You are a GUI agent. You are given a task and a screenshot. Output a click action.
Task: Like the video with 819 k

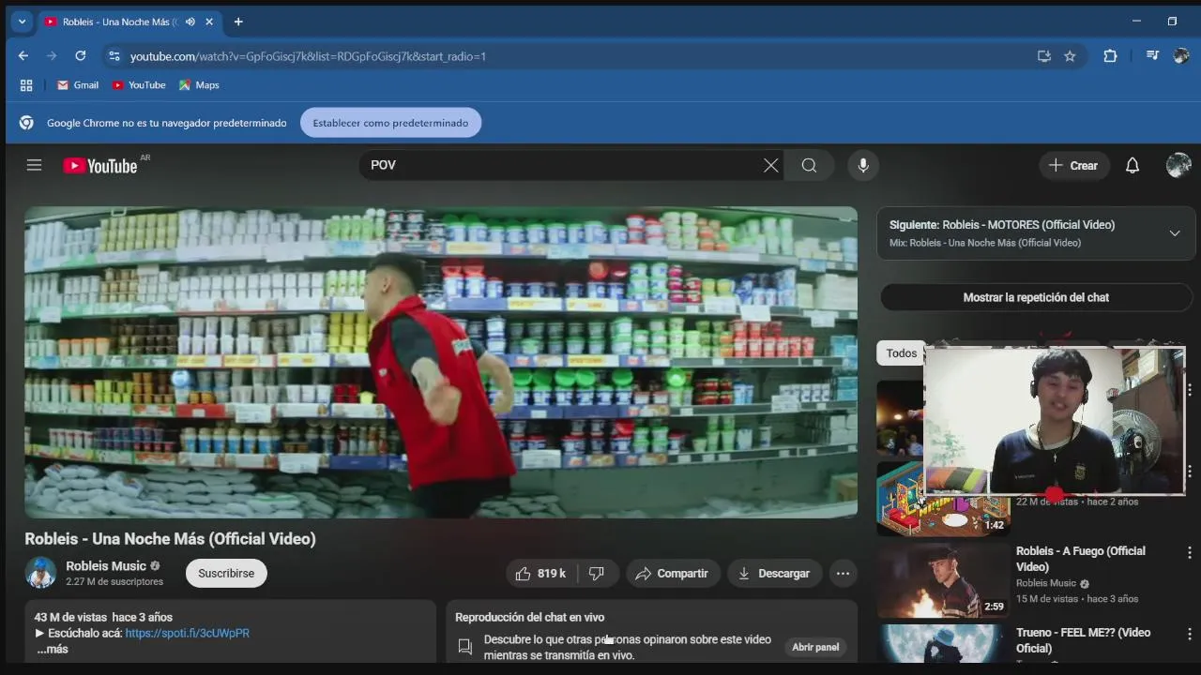[540, 574]
